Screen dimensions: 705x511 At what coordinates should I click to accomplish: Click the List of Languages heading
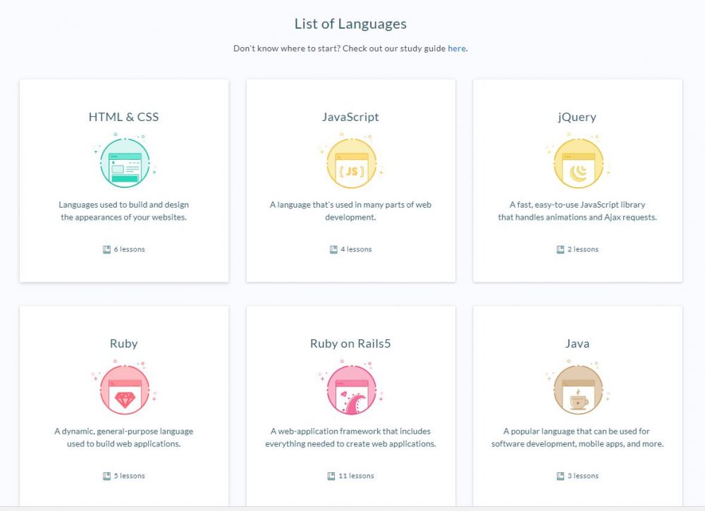click(350, 23)
